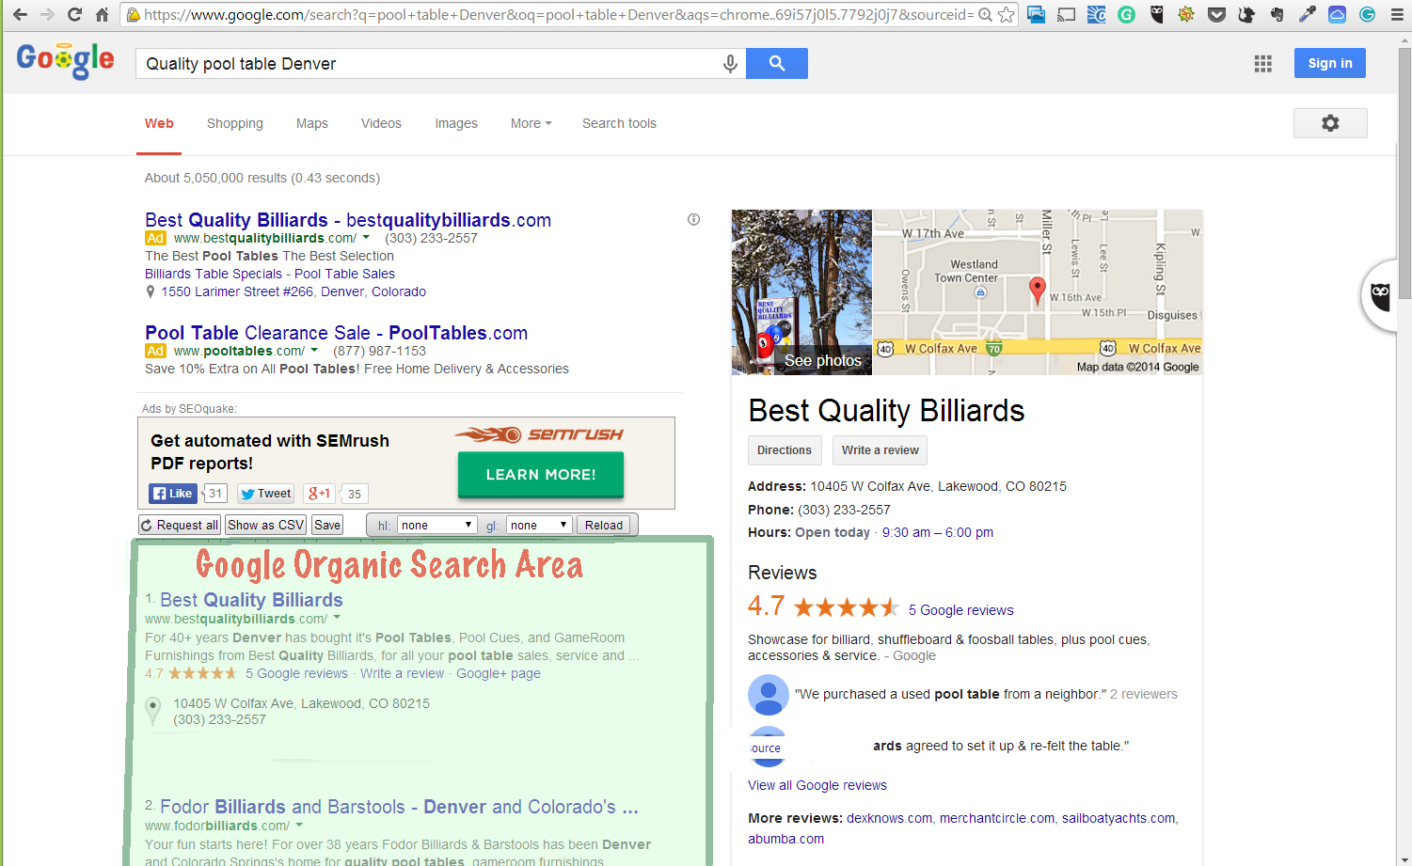Switch to the Images tab

tap(456, 123)
